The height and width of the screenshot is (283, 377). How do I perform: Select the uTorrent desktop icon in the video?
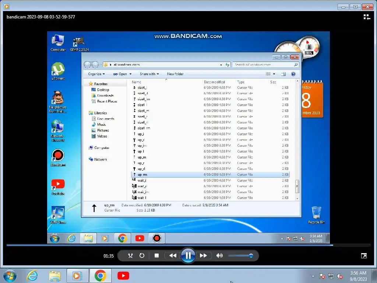[x=58, y=71]
